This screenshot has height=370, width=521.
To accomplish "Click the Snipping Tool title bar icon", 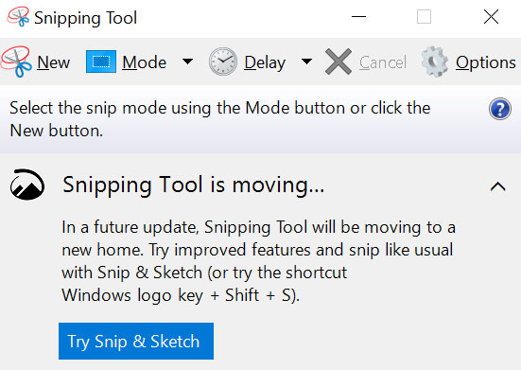I will [19, 17].
